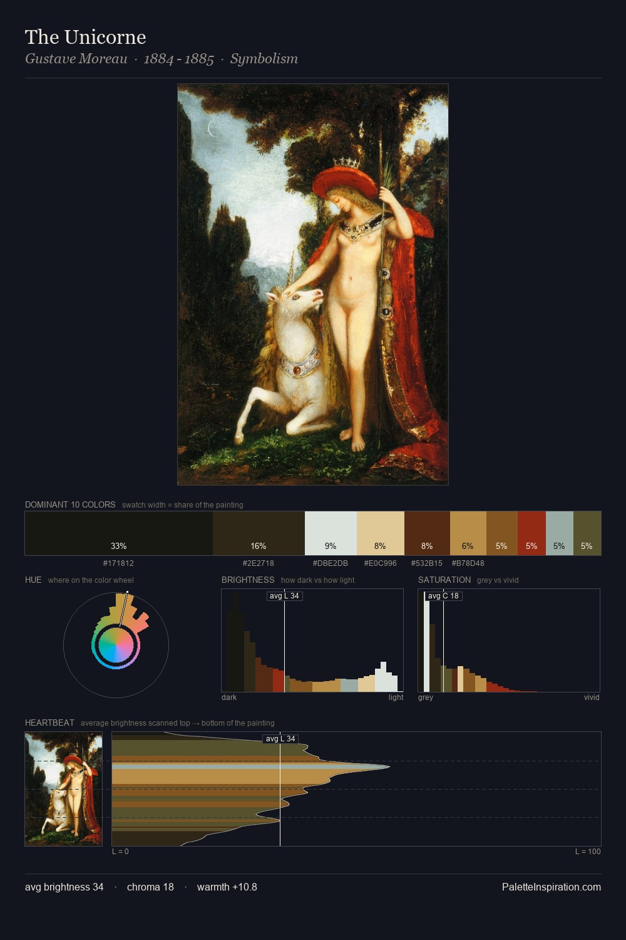Select the 5% olive green swatch

[587, 533]
